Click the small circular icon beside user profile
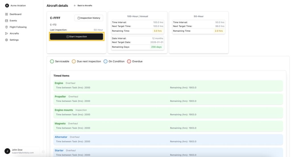 click(x=43, y=152)
